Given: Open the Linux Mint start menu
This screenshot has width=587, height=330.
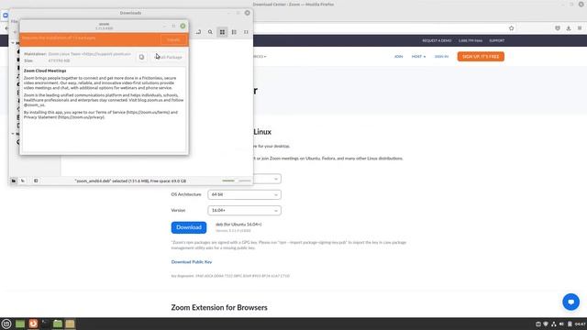Looking at the screenshot, I should click(6, 324).
